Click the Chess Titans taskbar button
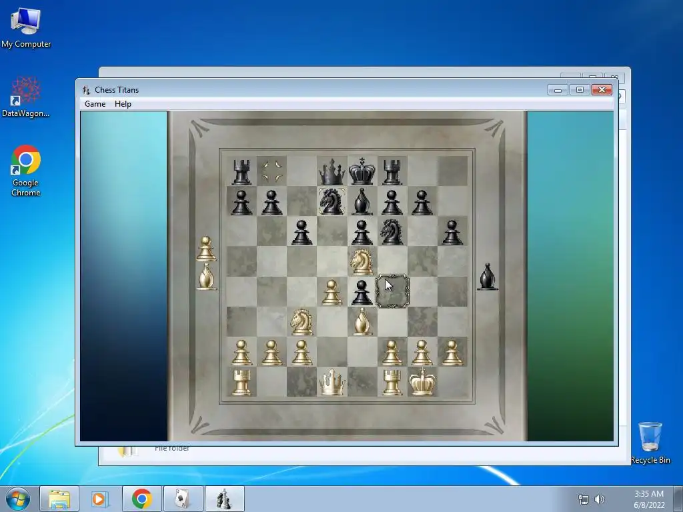The height and width of the screenshot is (512, 683). (x=224, y=499)
